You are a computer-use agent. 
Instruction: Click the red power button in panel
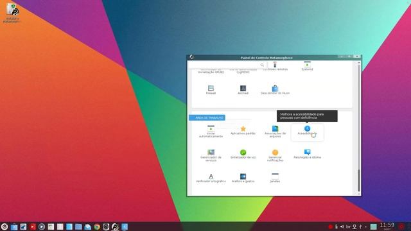(x=401, y=227)
